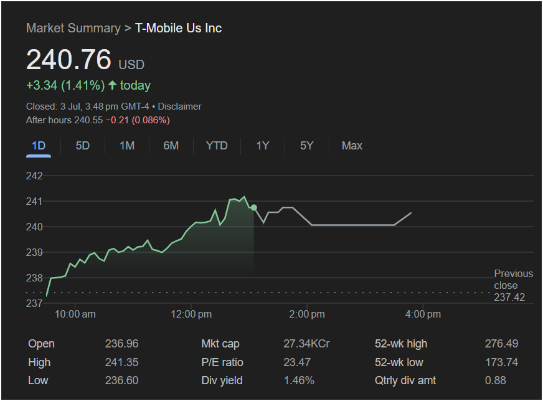Image resolution: width=543 pixels, height=401 pixels.
Task: Click the green marker dot on chart
Action: (x=254, y=207)
